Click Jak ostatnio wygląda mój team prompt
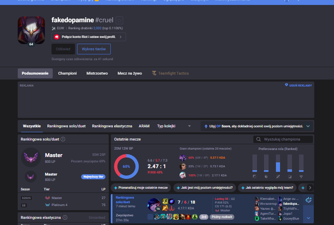This screenshot has height=225, width=334. (267, 188)
